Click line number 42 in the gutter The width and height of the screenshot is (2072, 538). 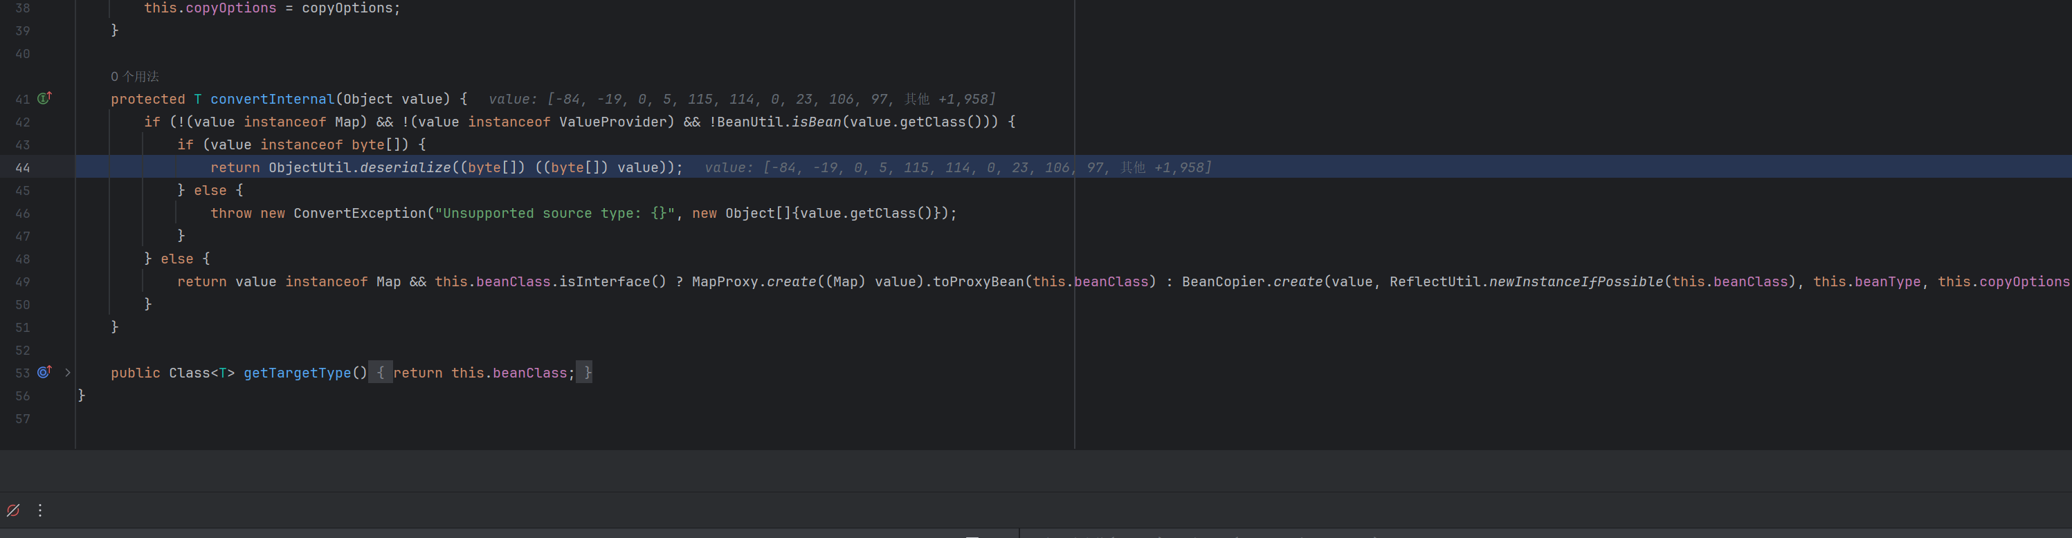point(23,122)
